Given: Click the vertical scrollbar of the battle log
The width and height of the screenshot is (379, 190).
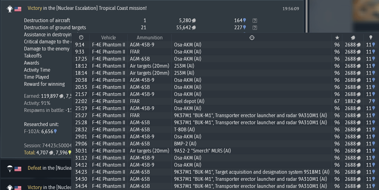Looking at the screenshot, I should coord(307,17).
